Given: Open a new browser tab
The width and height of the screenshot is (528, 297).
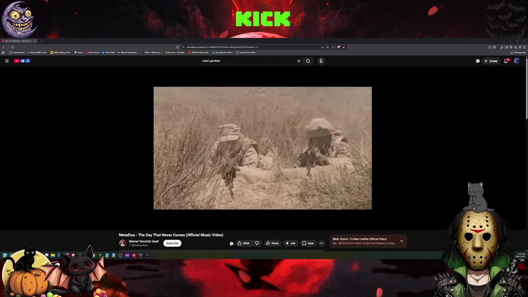Looking at the screenshot, I should point(41,41).
